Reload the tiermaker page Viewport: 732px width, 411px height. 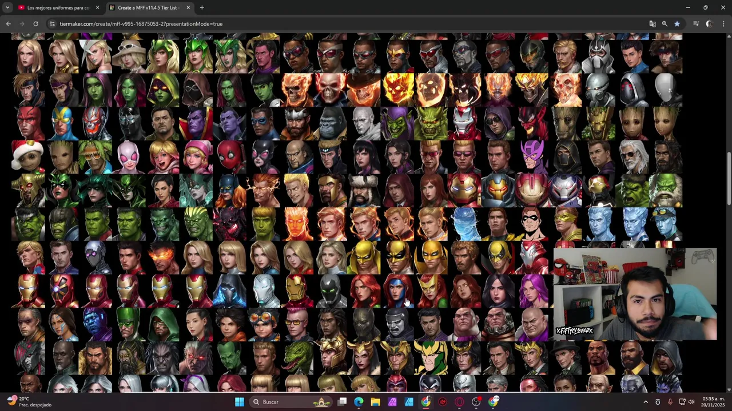(35, 24)
